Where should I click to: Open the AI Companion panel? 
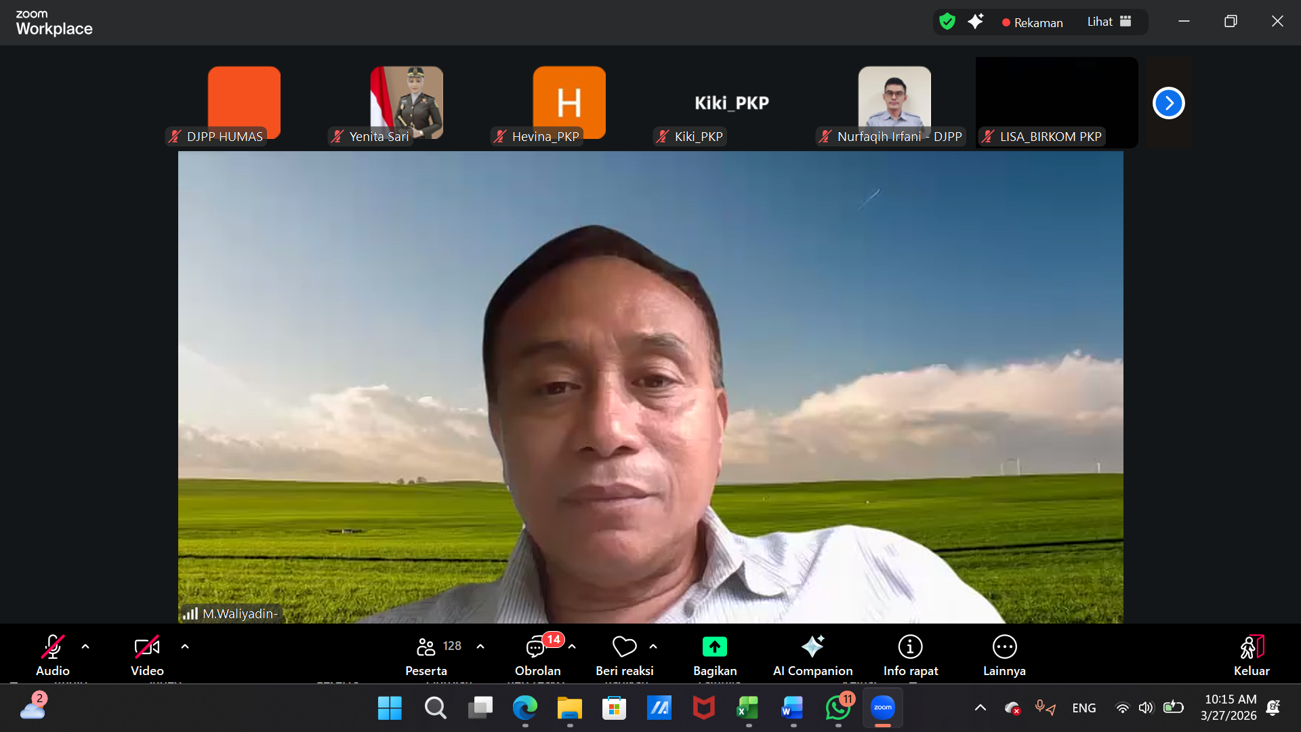click(812, 655)
